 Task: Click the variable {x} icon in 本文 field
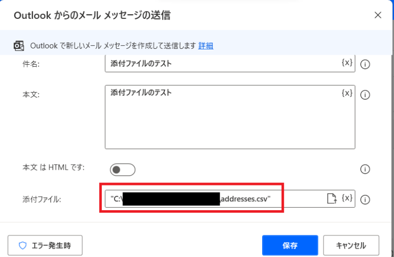coord(347,93)
